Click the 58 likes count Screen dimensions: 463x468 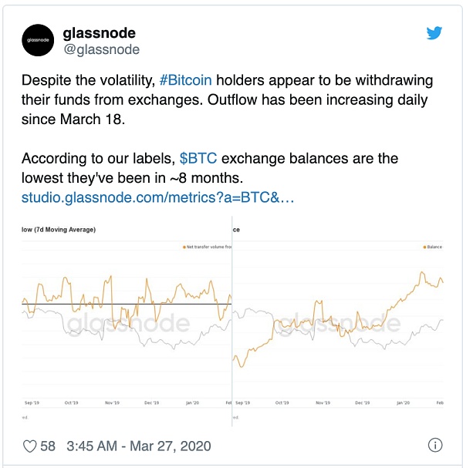click(x=48, y=446)
